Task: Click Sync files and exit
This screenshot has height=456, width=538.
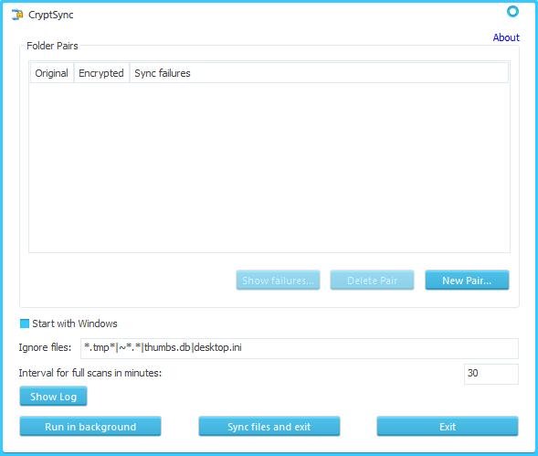Action: pos(269,427)
